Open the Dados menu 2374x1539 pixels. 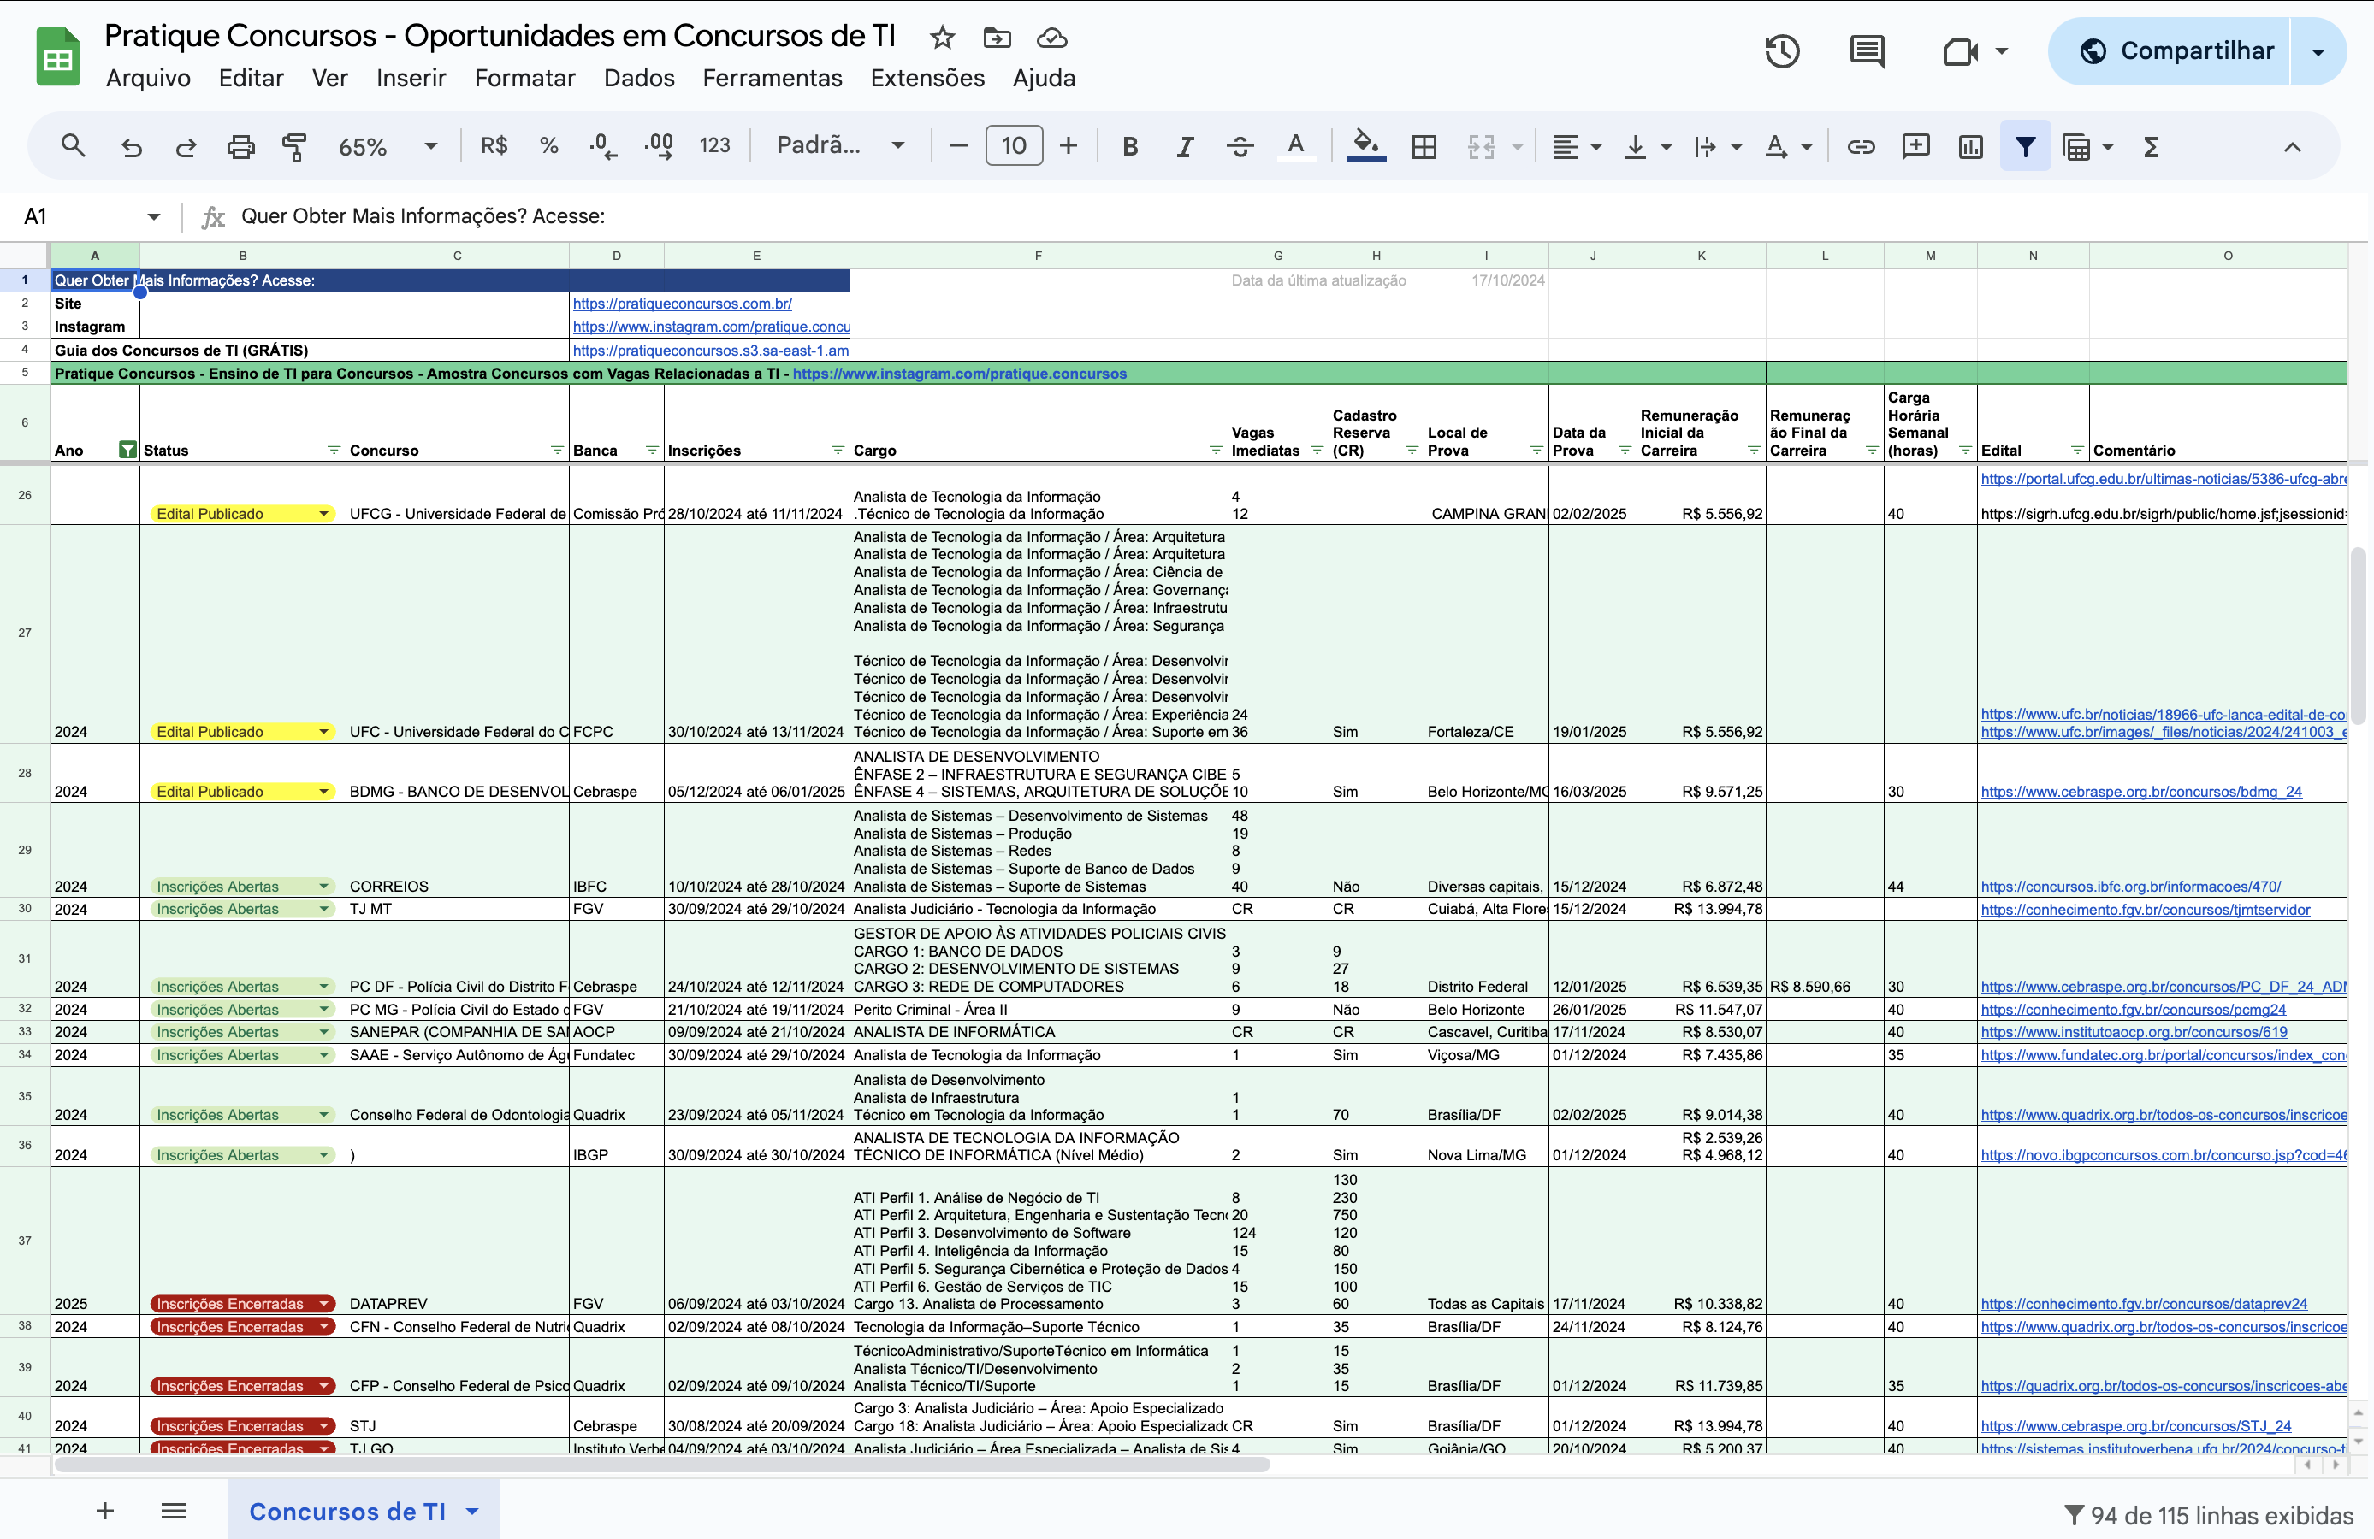[638, 78]
